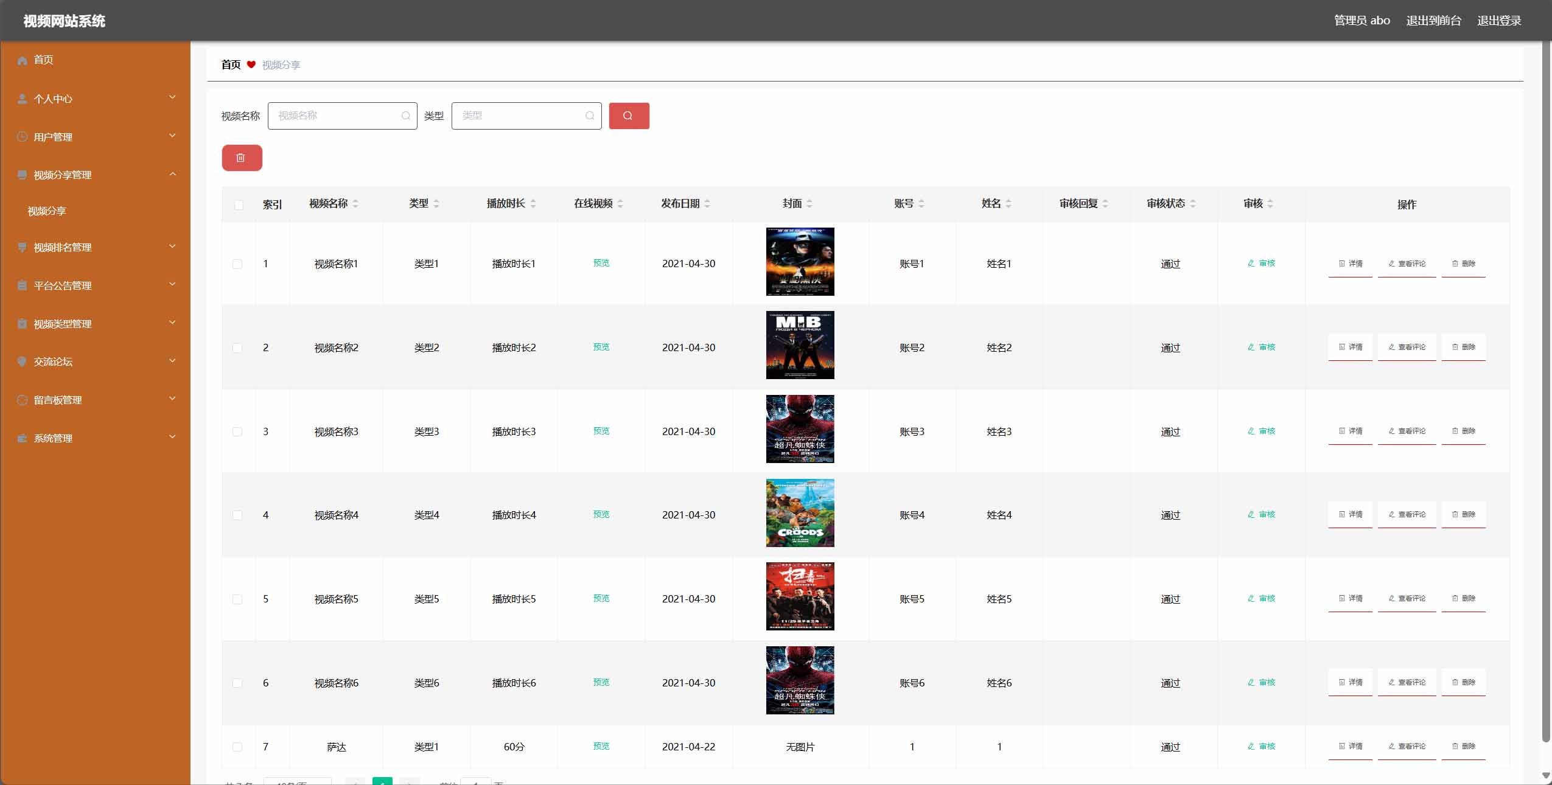
Task: Click the 用户管理 sidebar icon
Action: (23, 137)
